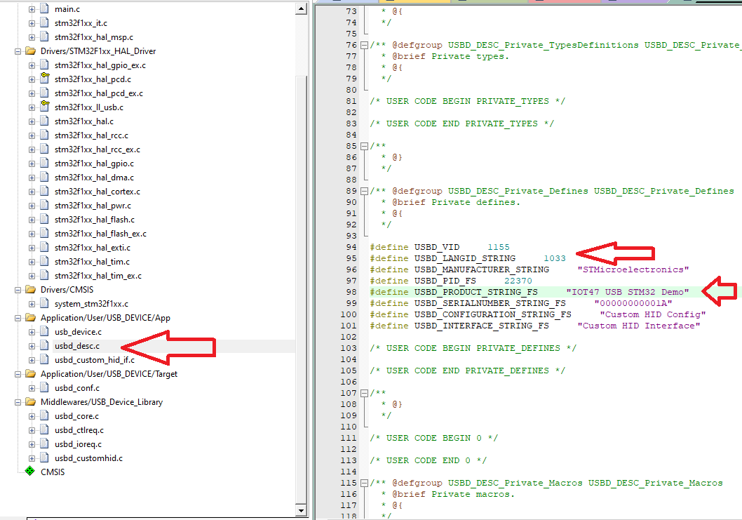Click the key-marked stm32f1xx_hal_pcd.c file icon
The image size is (742, 520).
coord(44,79)
